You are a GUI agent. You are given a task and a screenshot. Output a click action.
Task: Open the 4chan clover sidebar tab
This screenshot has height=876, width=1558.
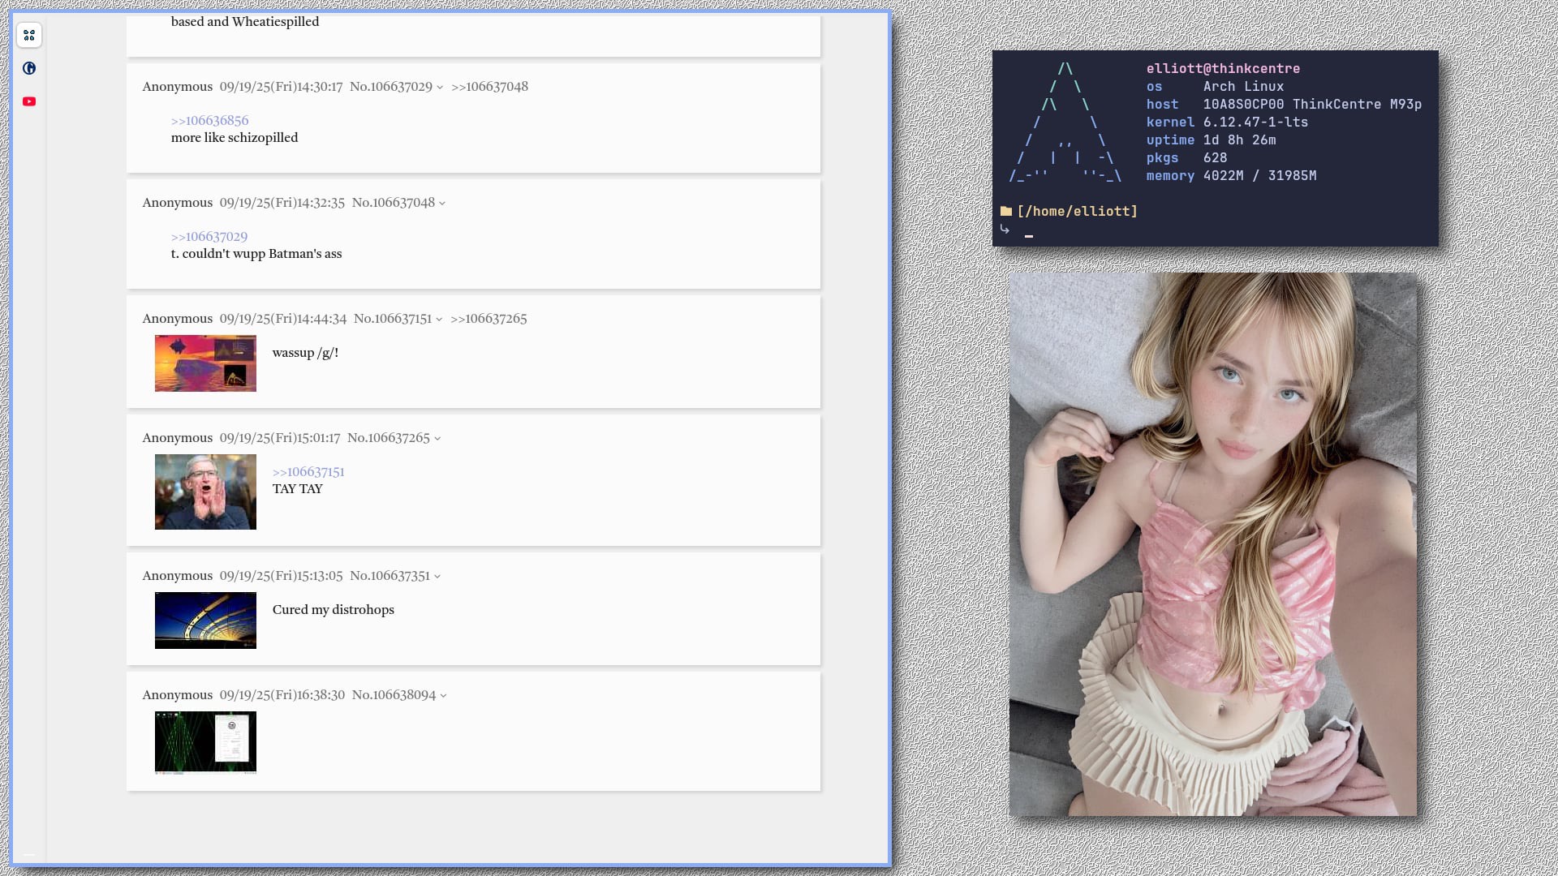coord(29,35)
